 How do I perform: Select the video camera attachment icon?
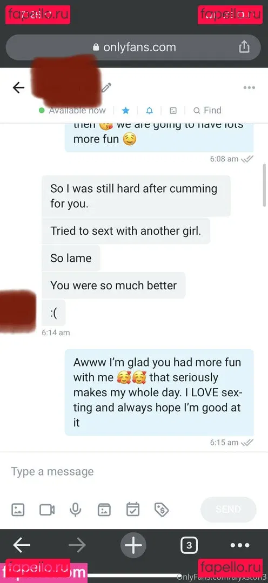pyautogui.click(x=47, y=510)
